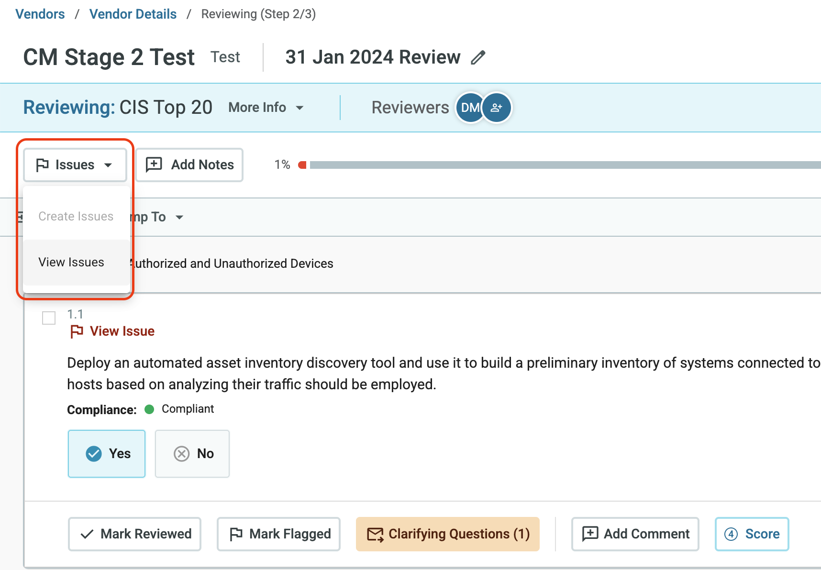This screenshot has height=570, width=821.
Task: Choose the No compliance answer
Action: [192, 454]
